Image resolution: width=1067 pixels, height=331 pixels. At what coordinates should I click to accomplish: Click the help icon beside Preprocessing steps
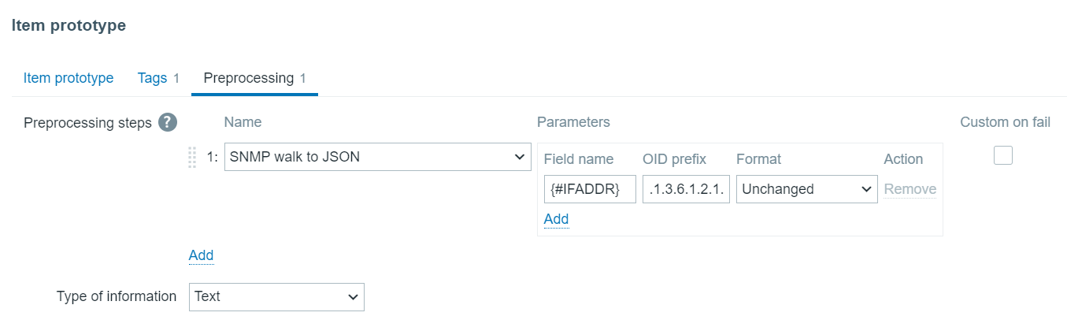pos(167,122)
